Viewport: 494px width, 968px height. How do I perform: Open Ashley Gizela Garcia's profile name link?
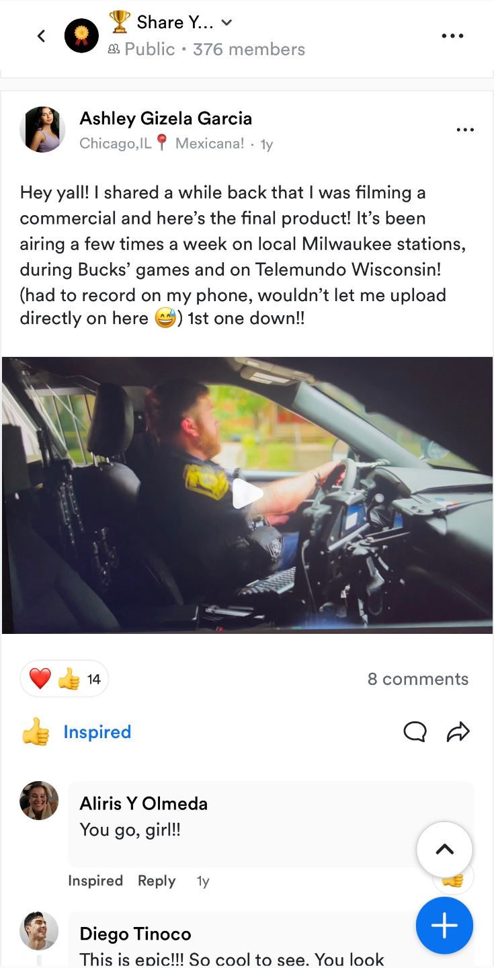[x=166, y=118]
